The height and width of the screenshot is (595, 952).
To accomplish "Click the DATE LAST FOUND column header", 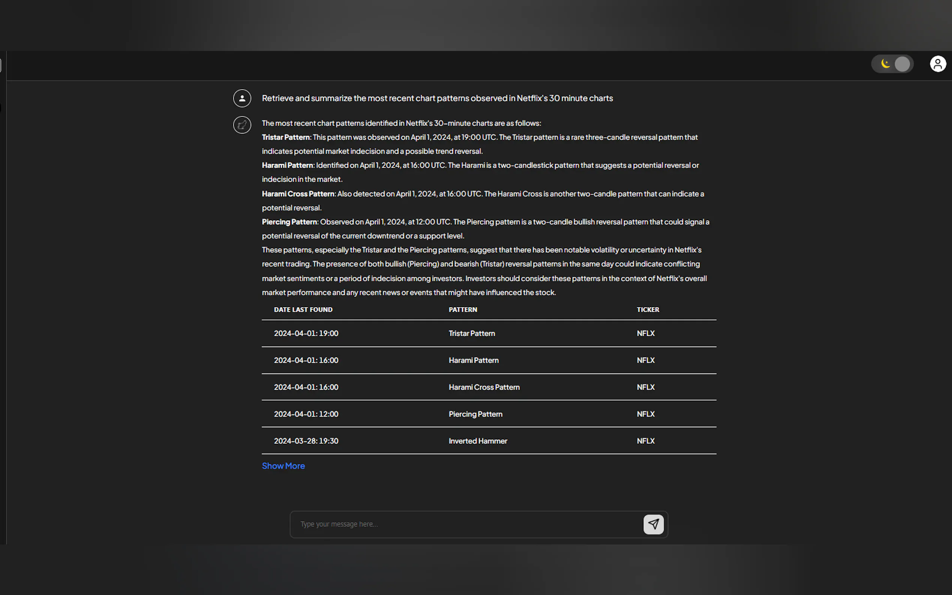I will tap(303, 310).
